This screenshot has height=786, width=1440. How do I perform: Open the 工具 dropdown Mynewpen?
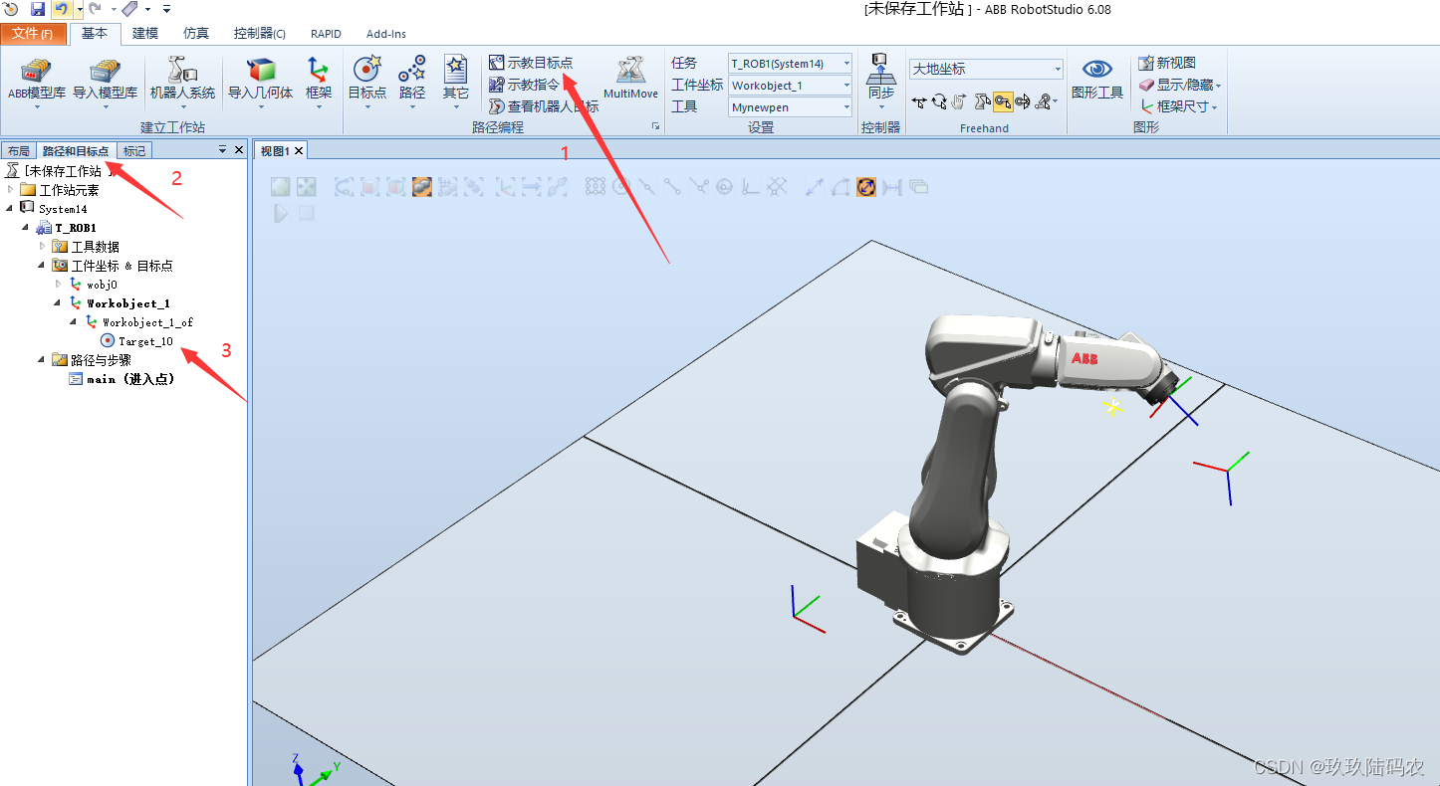pyautogui.click(x=790, y=107)
